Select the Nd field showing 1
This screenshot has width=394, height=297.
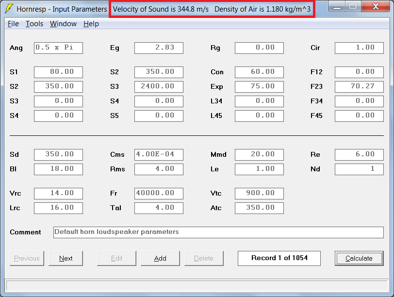pos(359,169)
